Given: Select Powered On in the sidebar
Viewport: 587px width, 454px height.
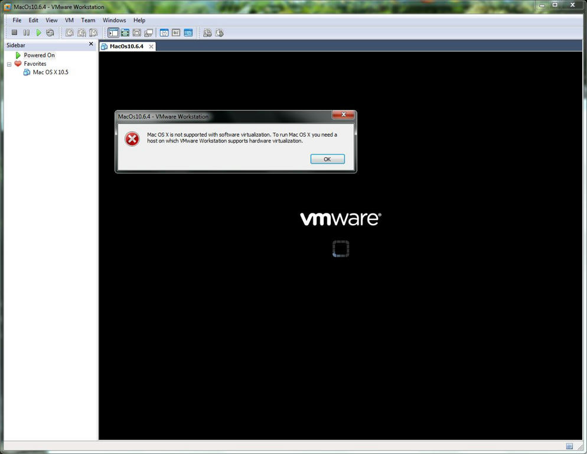Looking at the screenshot, I should [x=39, y=55].
